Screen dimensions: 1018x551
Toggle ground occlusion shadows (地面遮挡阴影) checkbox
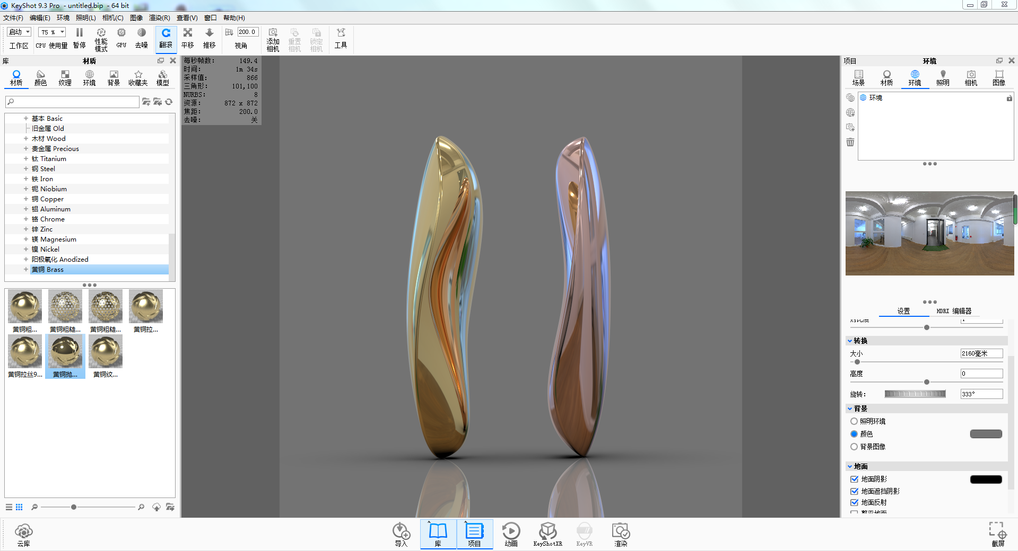pyautogui.click(x=854, y=491)
